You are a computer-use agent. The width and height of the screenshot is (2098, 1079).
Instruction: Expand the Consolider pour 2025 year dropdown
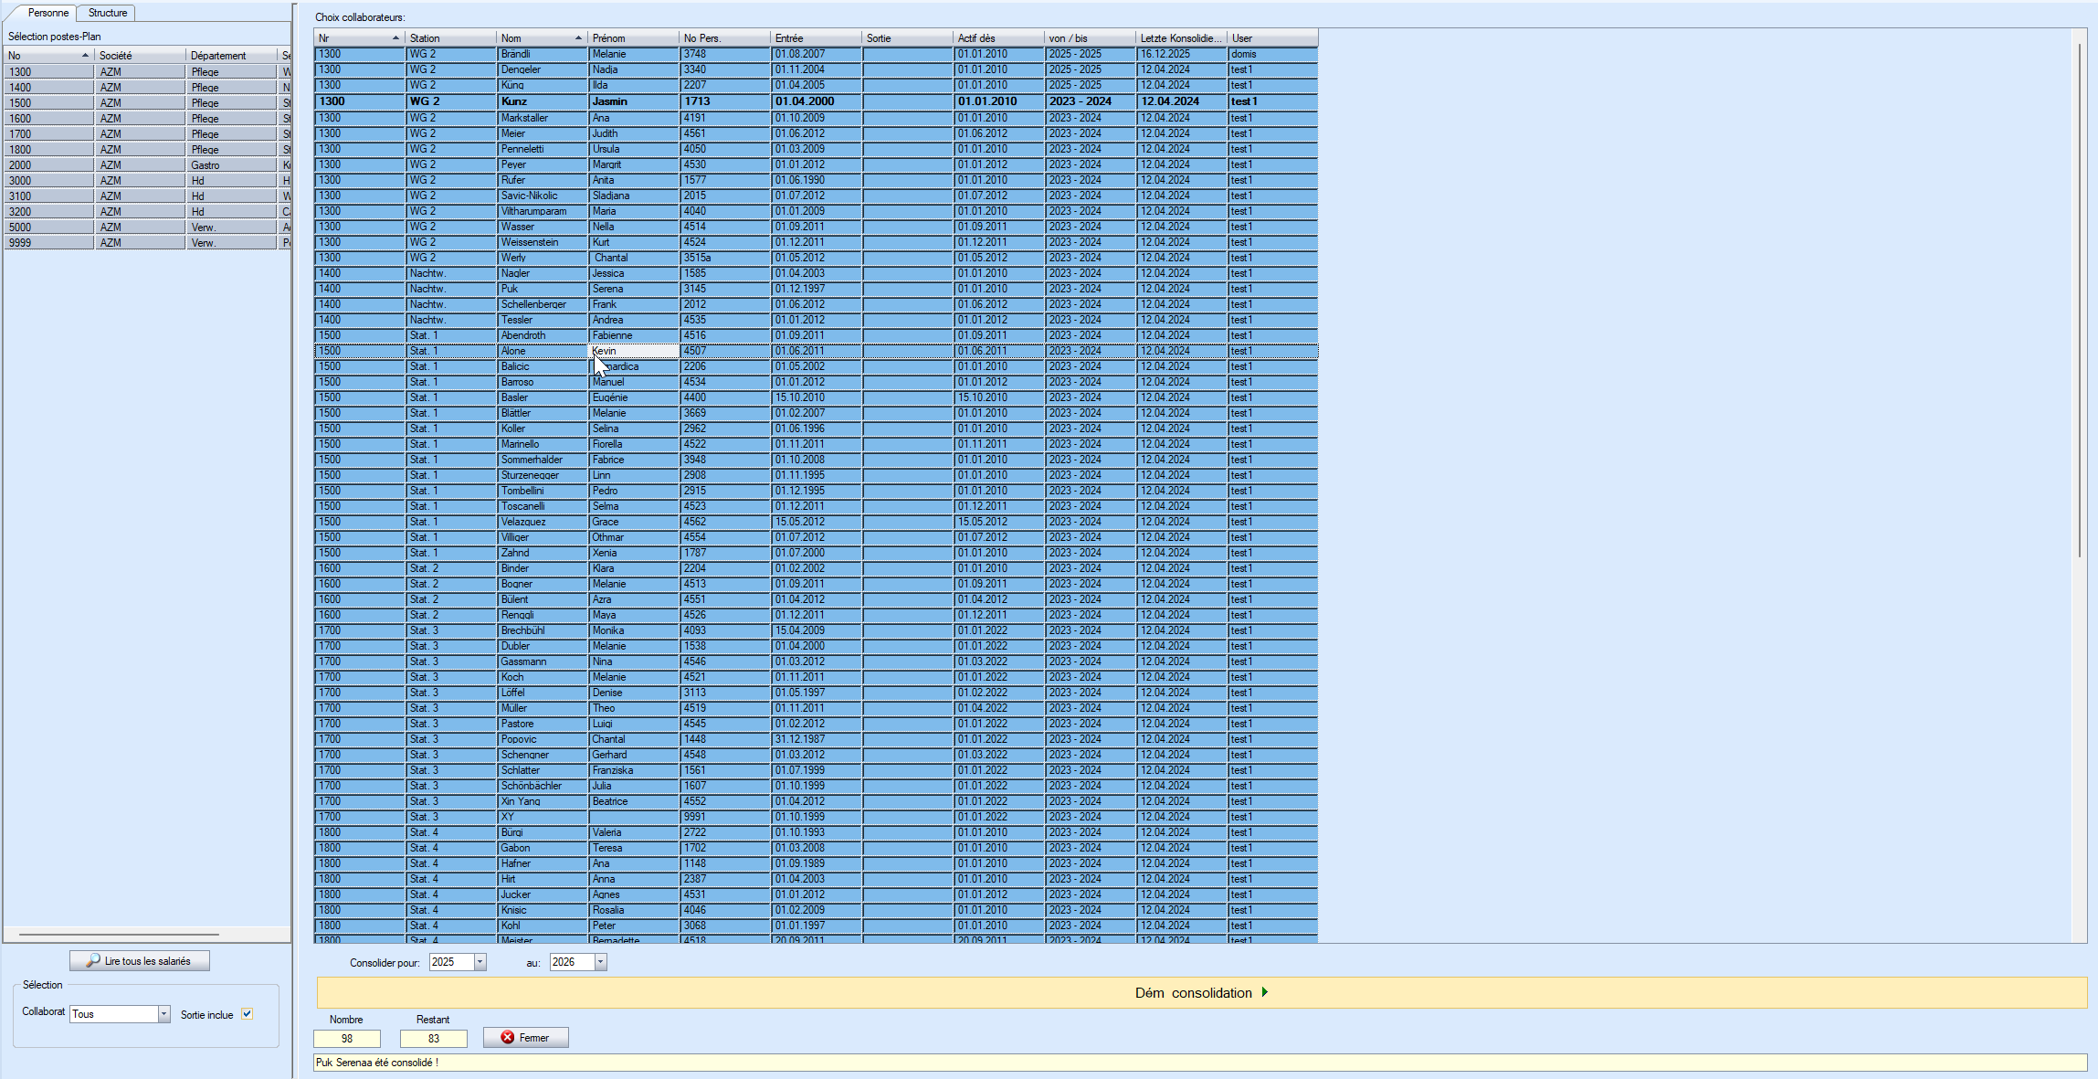[x=480, y=962]
